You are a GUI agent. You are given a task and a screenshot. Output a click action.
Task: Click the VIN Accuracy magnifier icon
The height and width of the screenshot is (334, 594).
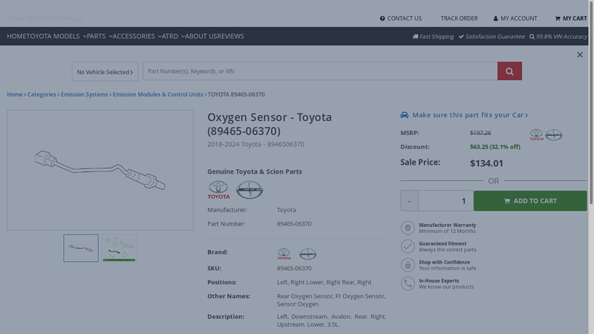pyautogui.click(x=532, y=36)
